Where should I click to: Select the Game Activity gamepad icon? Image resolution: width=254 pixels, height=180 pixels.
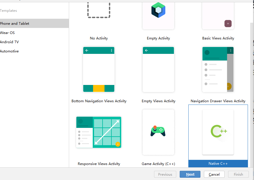click(x=158, y=131)
